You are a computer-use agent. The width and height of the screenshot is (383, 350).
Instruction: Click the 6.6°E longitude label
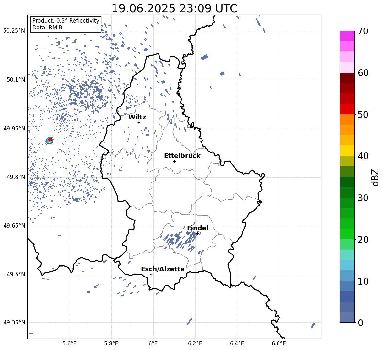tap(279, 344)
